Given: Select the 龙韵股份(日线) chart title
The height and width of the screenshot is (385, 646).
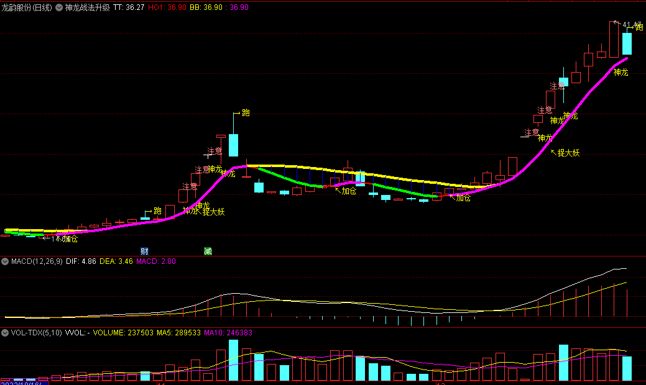Looking at the screenshot, I should [27, 7].
